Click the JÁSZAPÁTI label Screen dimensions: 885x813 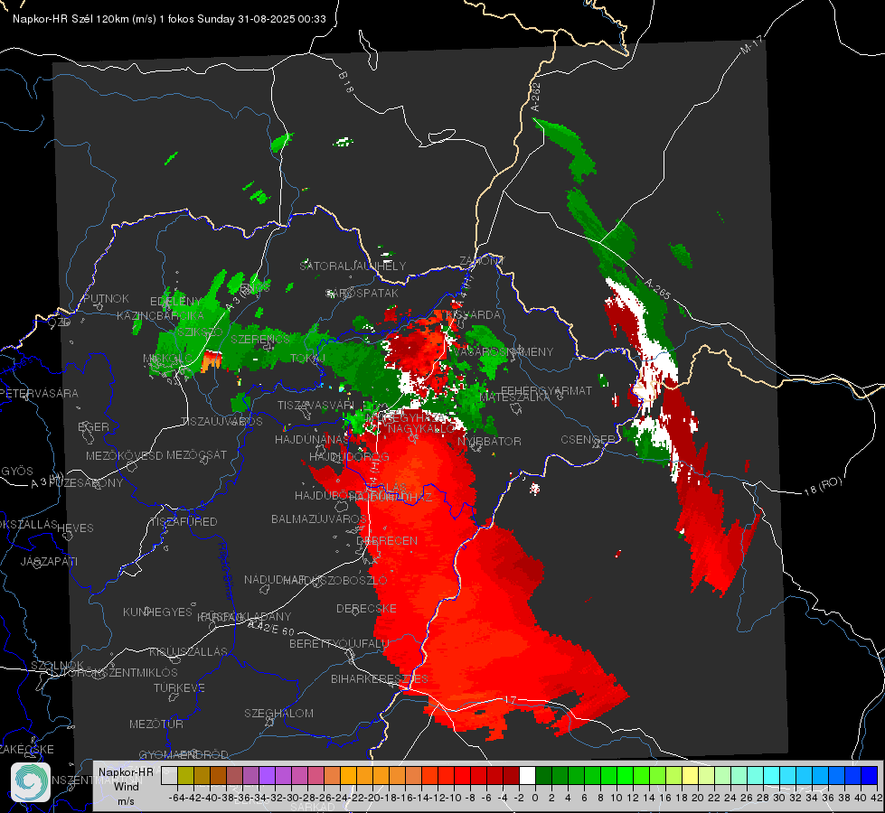pos(49,561)
